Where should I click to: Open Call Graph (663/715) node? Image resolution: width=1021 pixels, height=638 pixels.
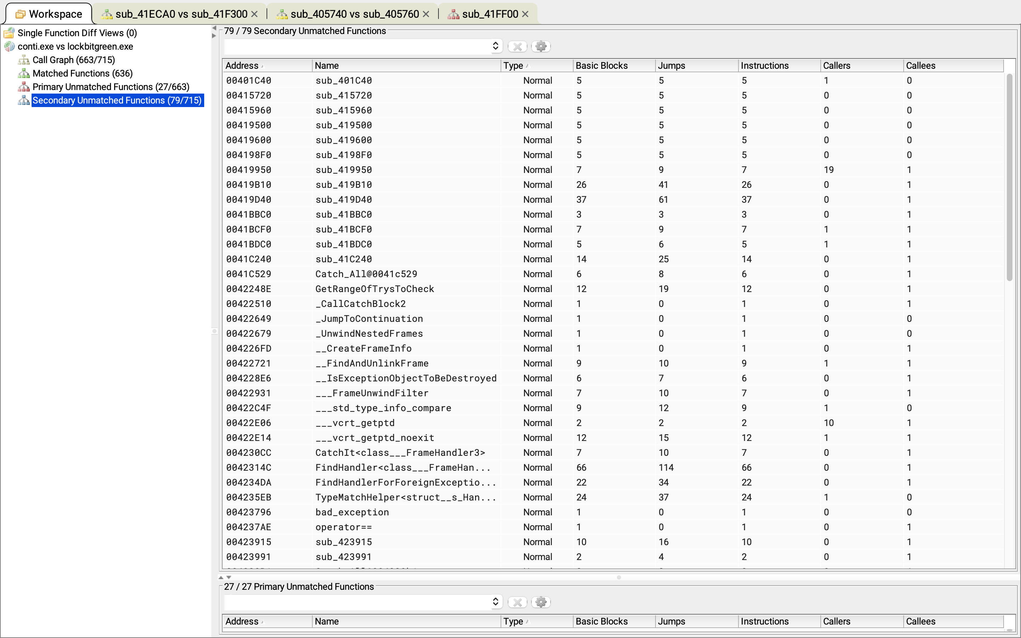[74, 60]
